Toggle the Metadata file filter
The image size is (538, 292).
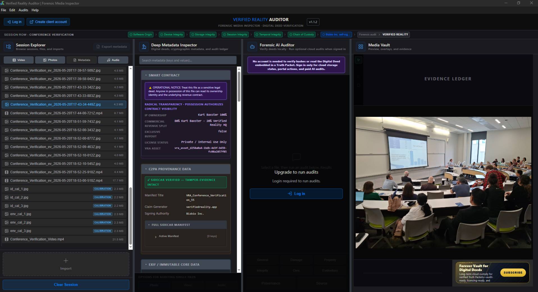(81, 60)
